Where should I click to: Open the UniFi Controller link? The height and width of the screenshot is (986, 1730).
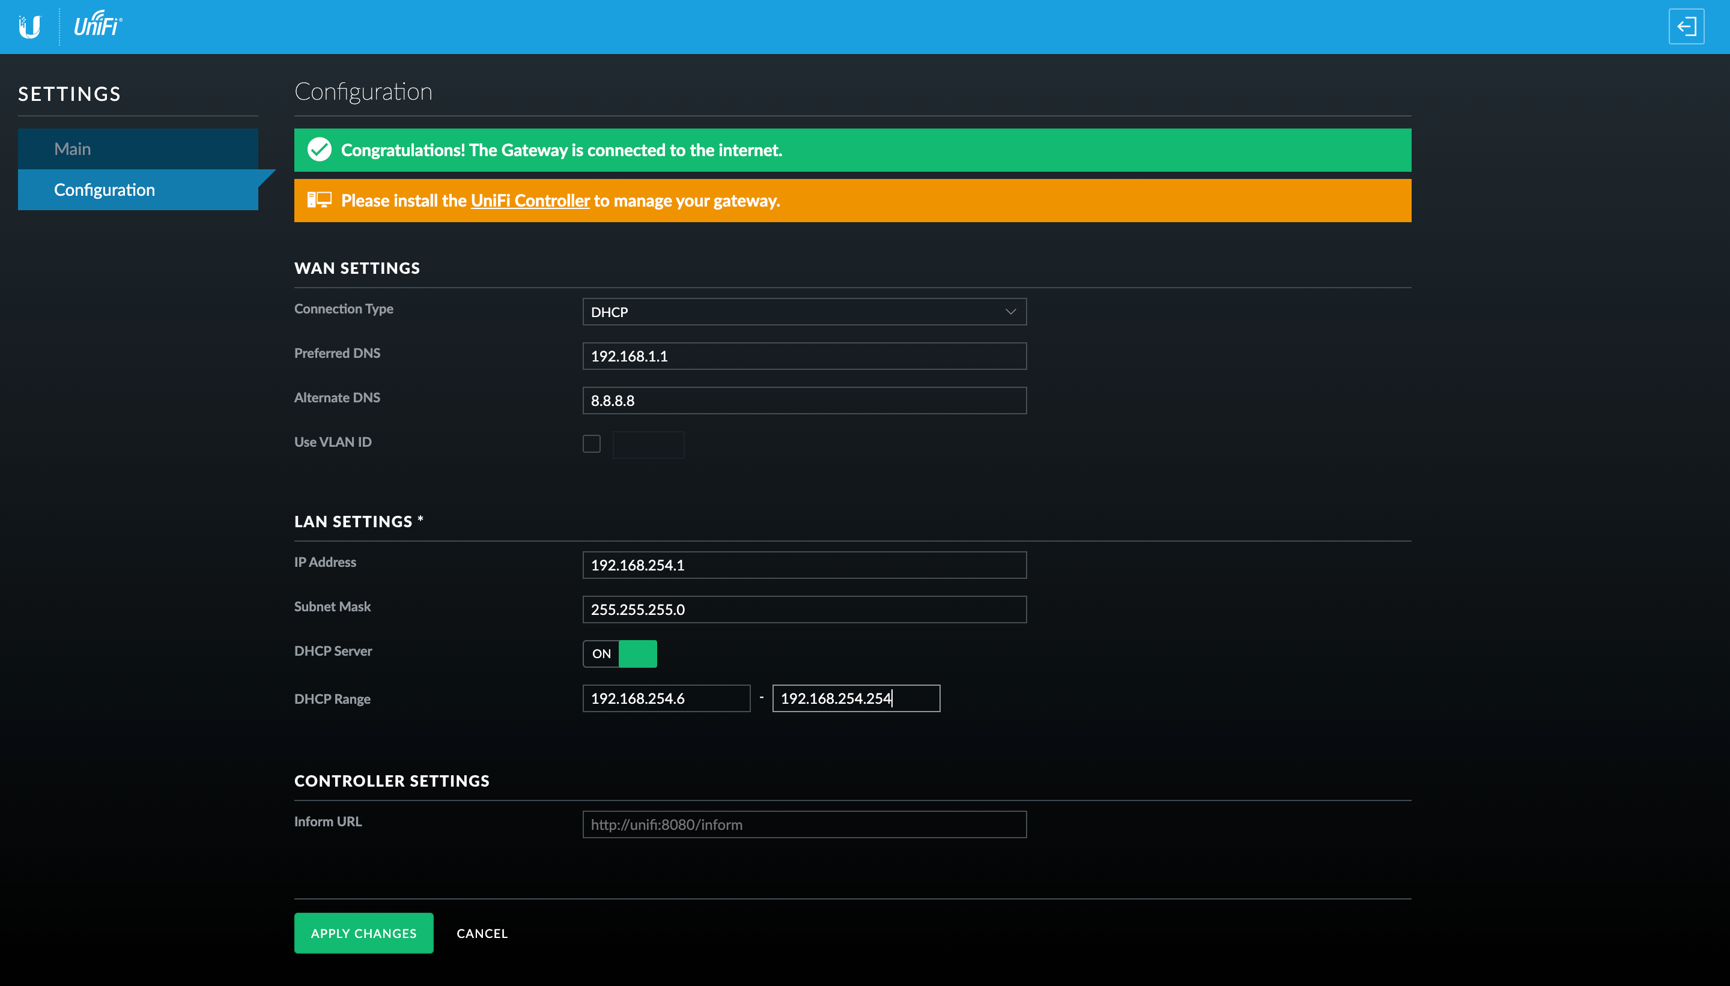pyautogui.click(x=530, y=201)
